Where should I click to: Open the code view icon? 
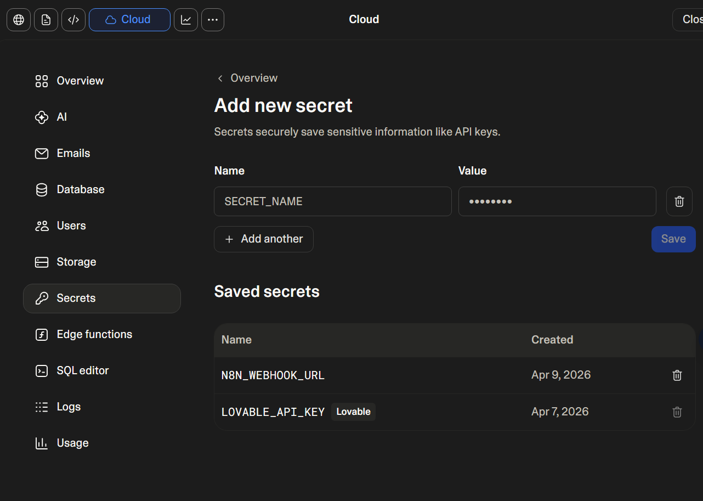73,20
